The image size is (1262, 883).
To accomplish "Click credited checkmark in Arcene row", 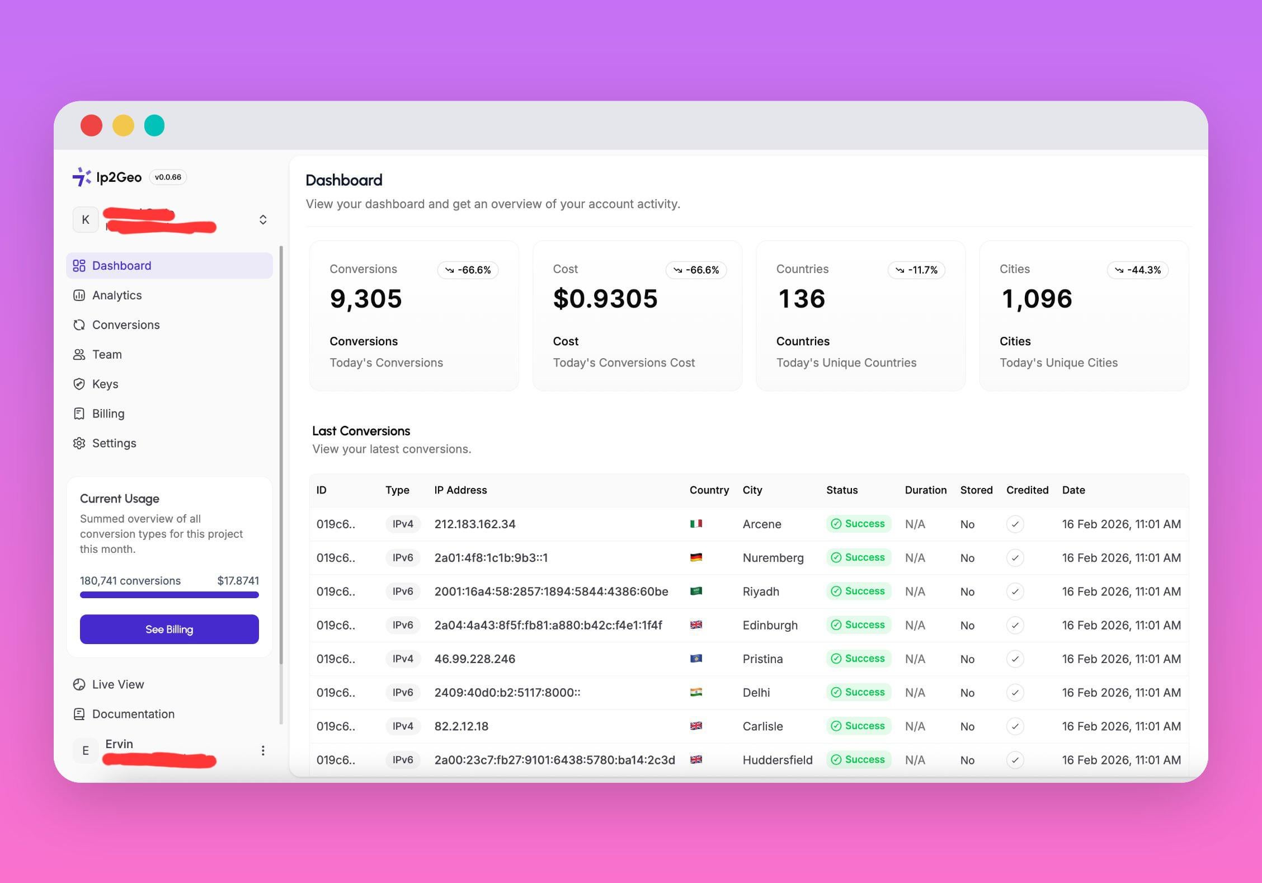I will point(1015,524).
